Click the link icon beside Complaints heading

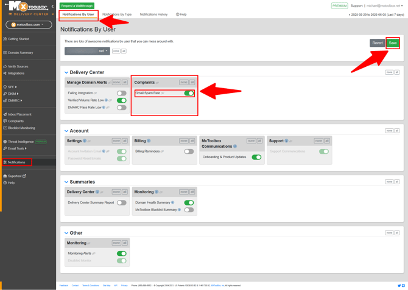click(x=157, y=83)
